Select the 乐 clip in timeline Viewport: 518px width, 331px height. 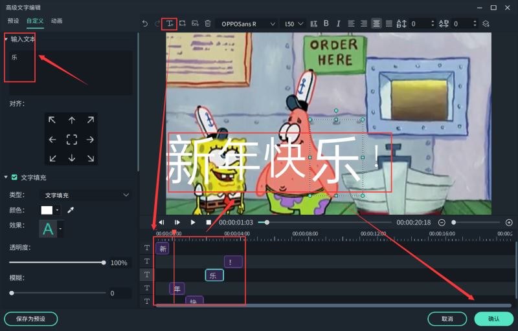pyautogui.click(x=214, y=275)
